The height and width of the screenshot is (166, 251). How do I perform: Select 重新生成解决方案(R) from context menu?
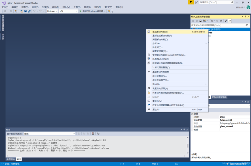(162, 36)
